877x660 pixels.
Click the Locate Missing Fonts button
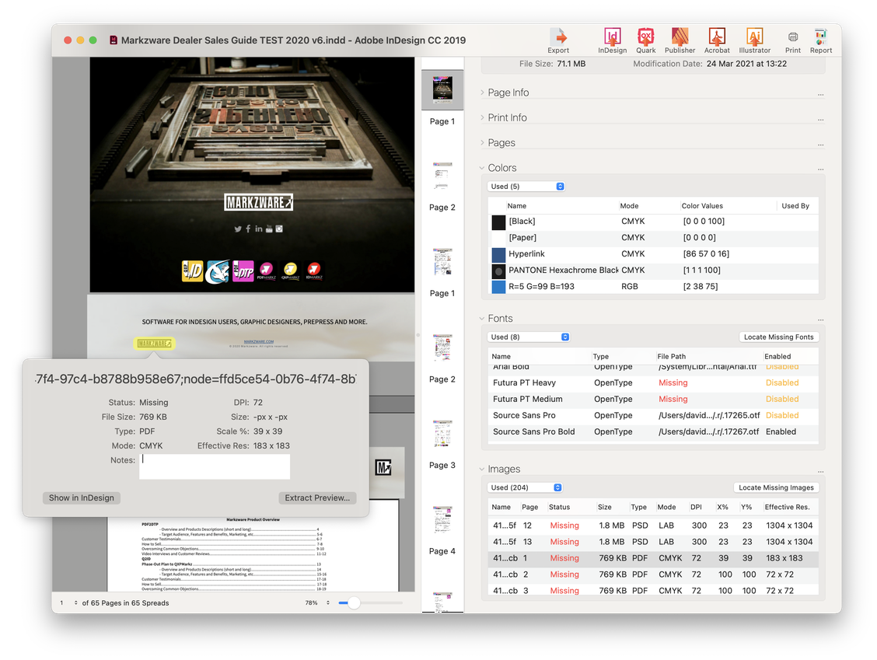(778, 337)
